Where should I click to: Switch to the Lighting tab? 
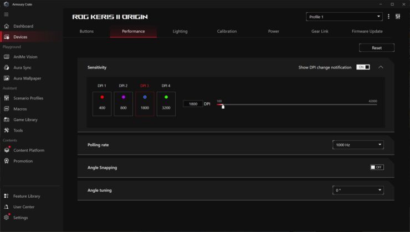point(180,31)
